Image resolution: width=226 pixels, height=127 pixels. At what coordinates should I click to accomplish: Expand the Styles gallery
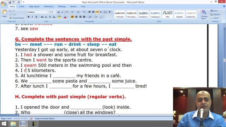[198, 18]
